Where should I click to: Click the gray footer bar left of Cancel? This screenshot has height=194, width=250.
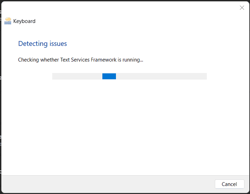(104, 184)
